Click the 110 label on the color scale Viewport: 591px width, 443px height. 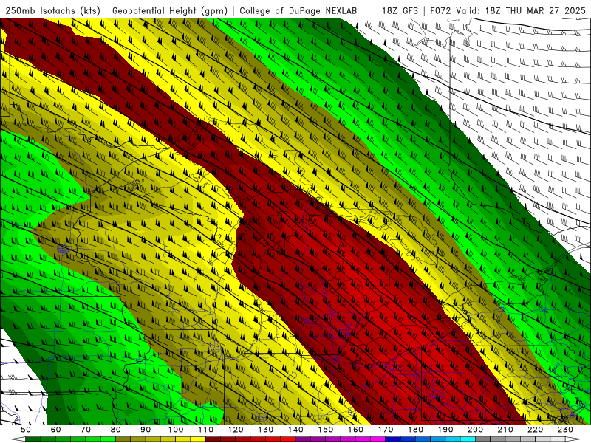(206, 430)
